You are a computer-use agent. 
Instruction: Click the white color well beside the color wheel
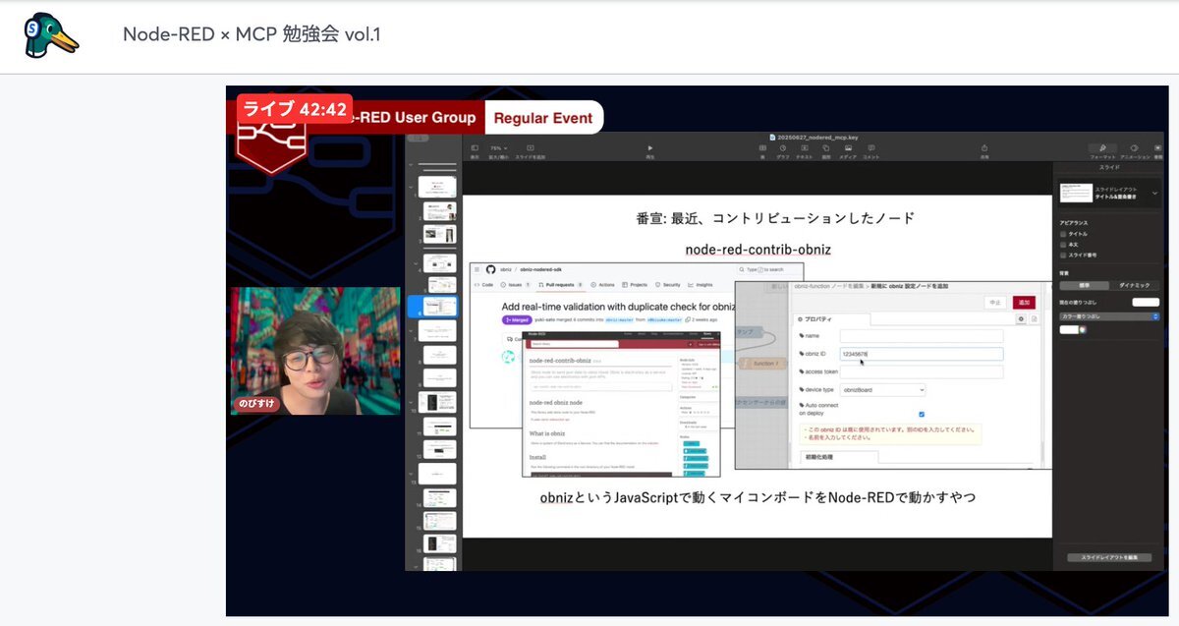click(x=1067, y=329)
